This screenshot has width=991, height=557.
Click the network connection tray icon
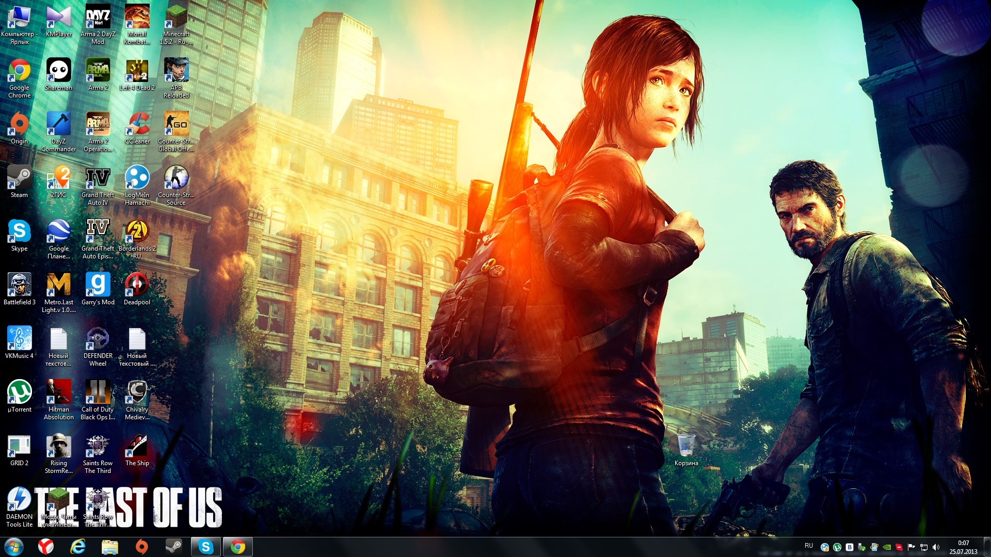(924, 547)
